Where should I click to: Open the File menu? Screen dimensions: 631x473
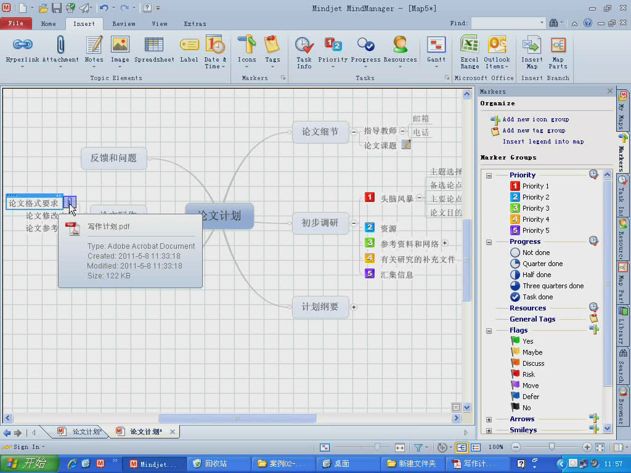click(x=15, y=23)
